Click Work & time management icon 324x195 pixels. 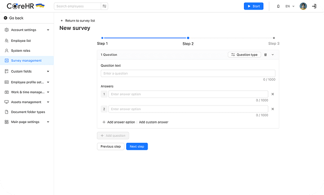click(6, 92)
